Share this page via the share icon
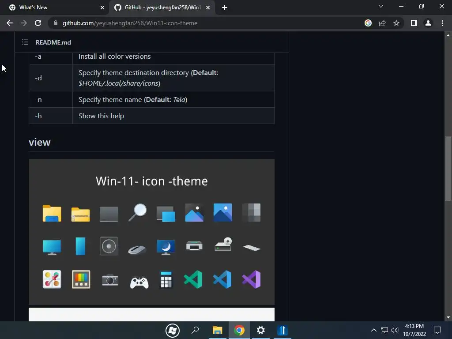This screenshot has height=339, width=452. [x=382, y=23]
